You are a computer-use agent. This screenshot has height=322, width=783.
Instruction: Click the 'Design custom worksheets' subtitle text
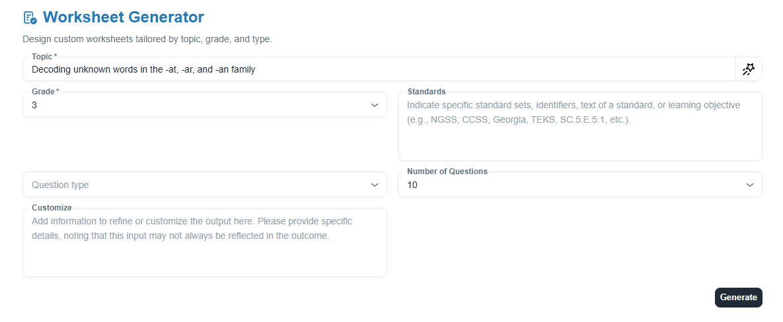(147, 40)
